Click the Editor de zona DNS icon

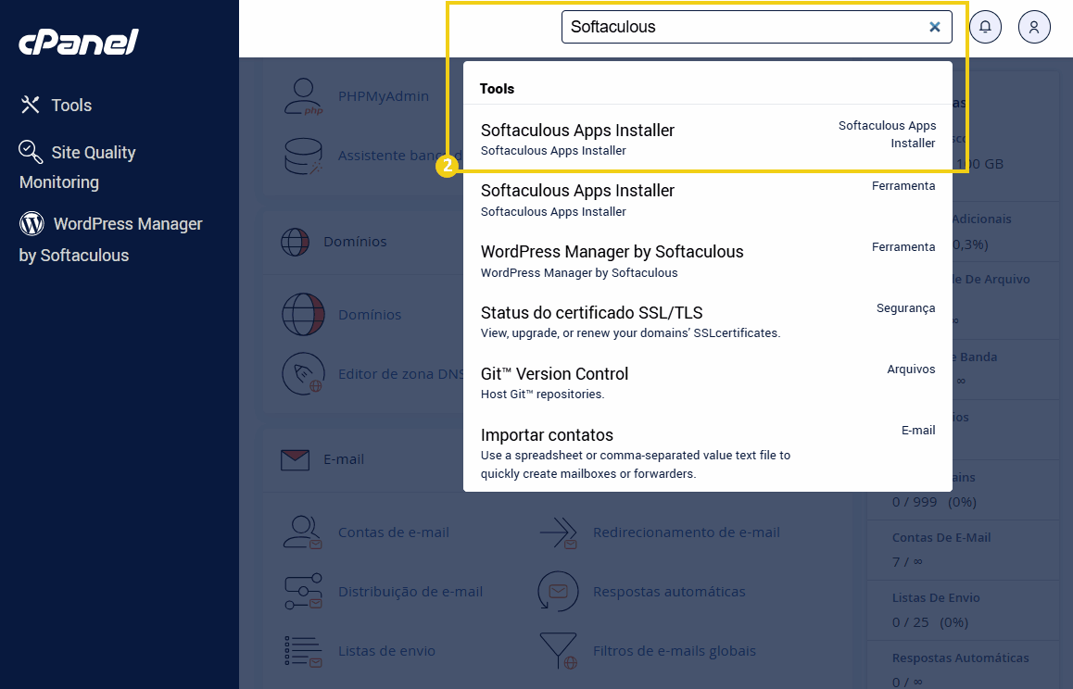click(303, 373)
